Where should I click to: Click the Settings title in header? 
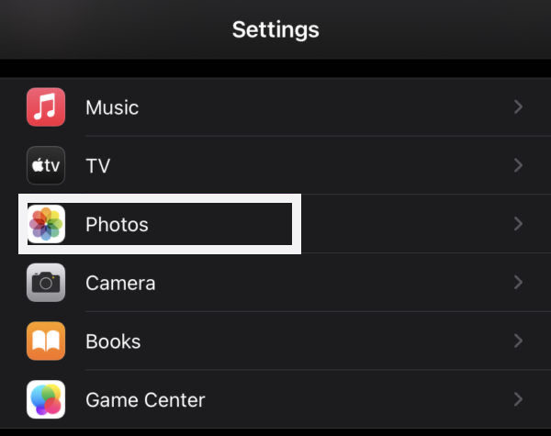tap(275, 29)
